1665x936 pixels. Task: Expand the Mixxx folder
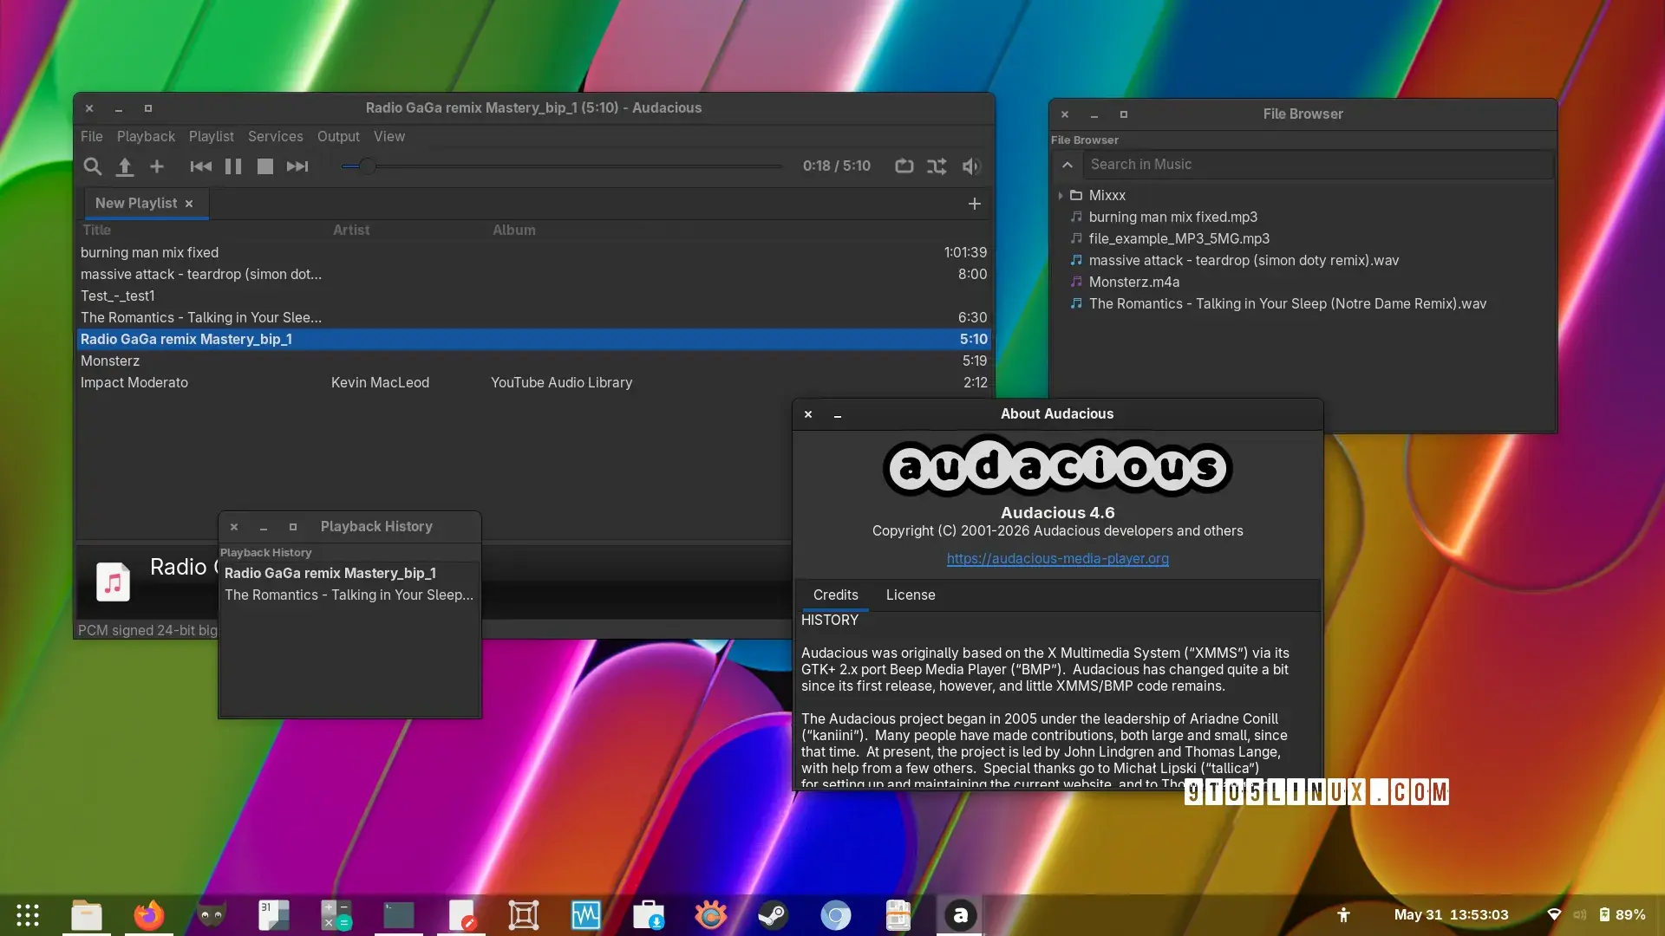pos(1061,196)
